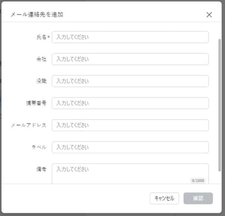Click the メールアドレス input field
Screen dimensions: 225x216
[x=130, y=125]
